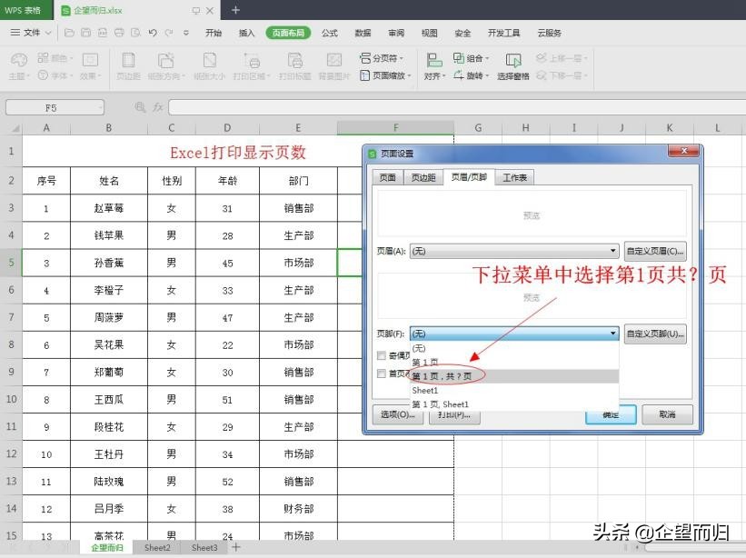Collapse the 页脚(F) footer dropdown
Image resolution: width=746 pixels, height=558 pixels.
coord(514,334)
